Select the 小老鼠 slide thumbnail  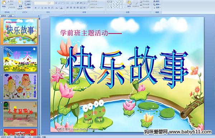20,114
